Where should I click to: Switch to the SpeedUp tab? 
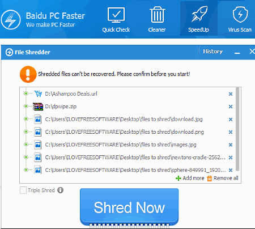(199, 18)
